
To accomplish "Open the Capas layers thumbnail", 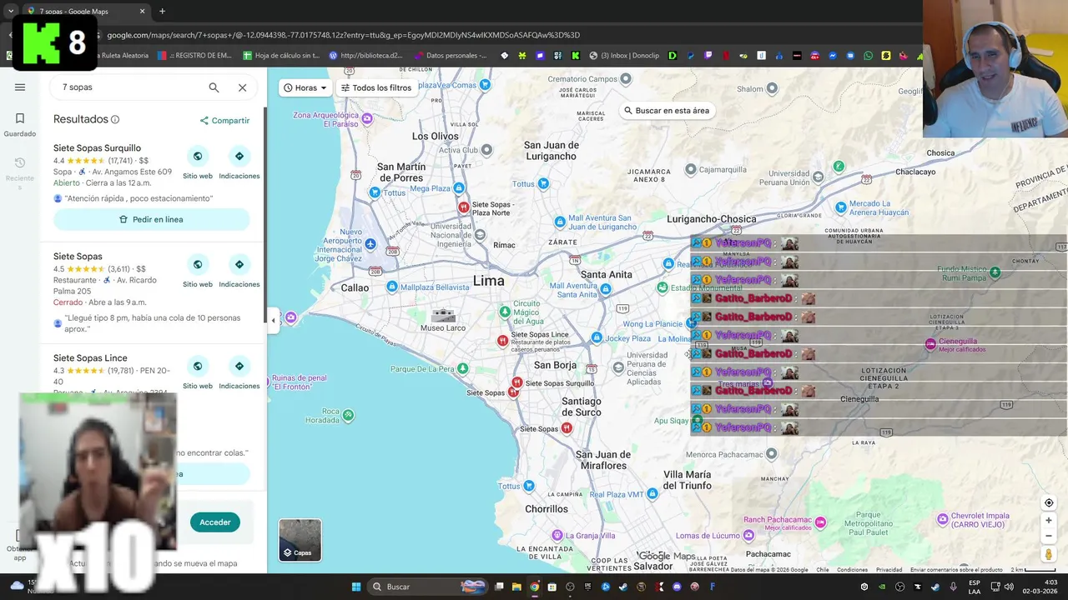I will [300, 540].
